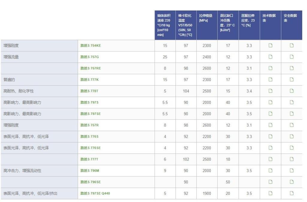The height and width of the screenshot is (202, 307).
Task: Open technical data sheet for 路然S 796SE
Action: tap(270, 182)
